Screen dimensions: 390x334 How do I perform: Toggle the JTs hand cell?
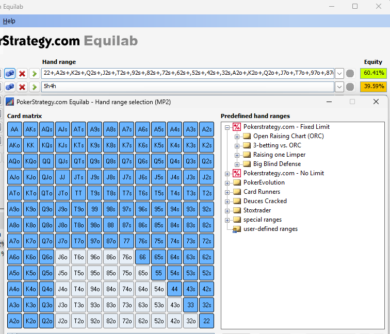[x=78, y=177]
